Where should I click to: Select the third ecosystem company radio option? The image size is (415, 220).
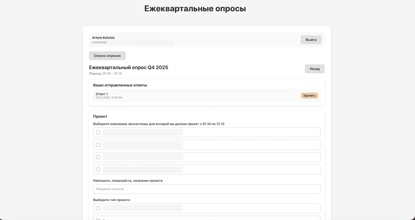[98, 157]
